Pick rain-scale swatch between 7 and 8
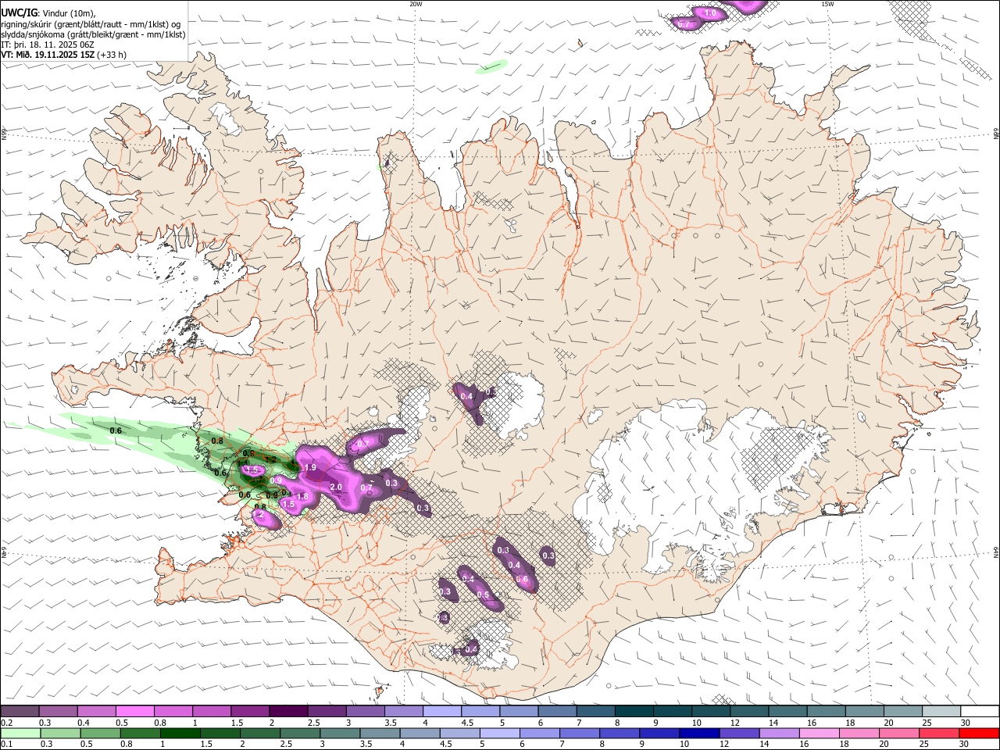Screen dimensions: 1000x750 tap(580, 733)
